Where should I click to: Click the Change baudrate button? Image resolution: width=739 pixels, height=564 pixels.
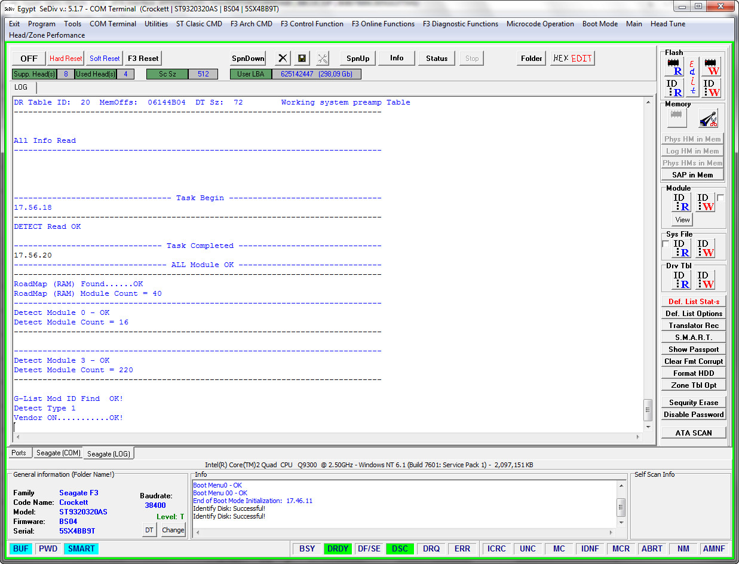pos(173,530)
